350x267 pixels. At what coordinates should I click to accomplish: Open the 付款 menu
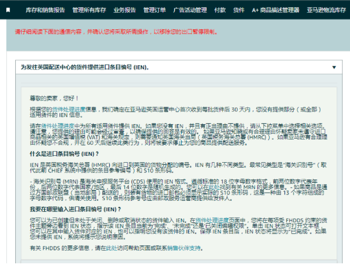(220, 10)
